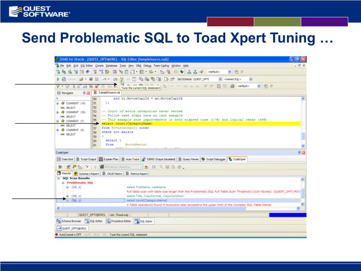Open the Set Schema QUEST_OPTI dropdown
The height and width of the screenshot is (271, 361).
pyautogui.click(x=220, y=79)
